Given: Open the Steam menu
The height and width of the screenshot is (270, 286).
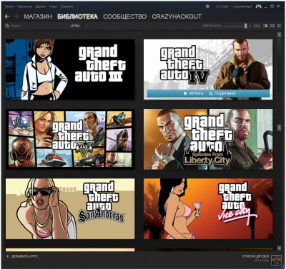Looking at the screenshot, I should tap(9, 6).
